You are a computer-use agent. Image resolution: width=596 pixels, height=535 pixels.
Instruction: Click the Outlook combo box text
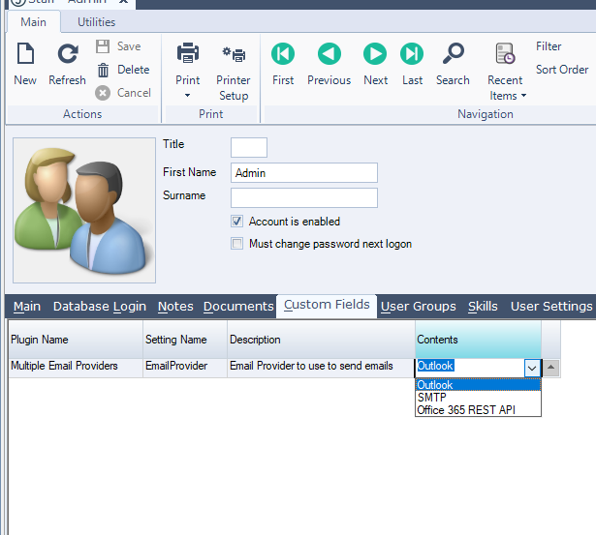coord(435,366)
